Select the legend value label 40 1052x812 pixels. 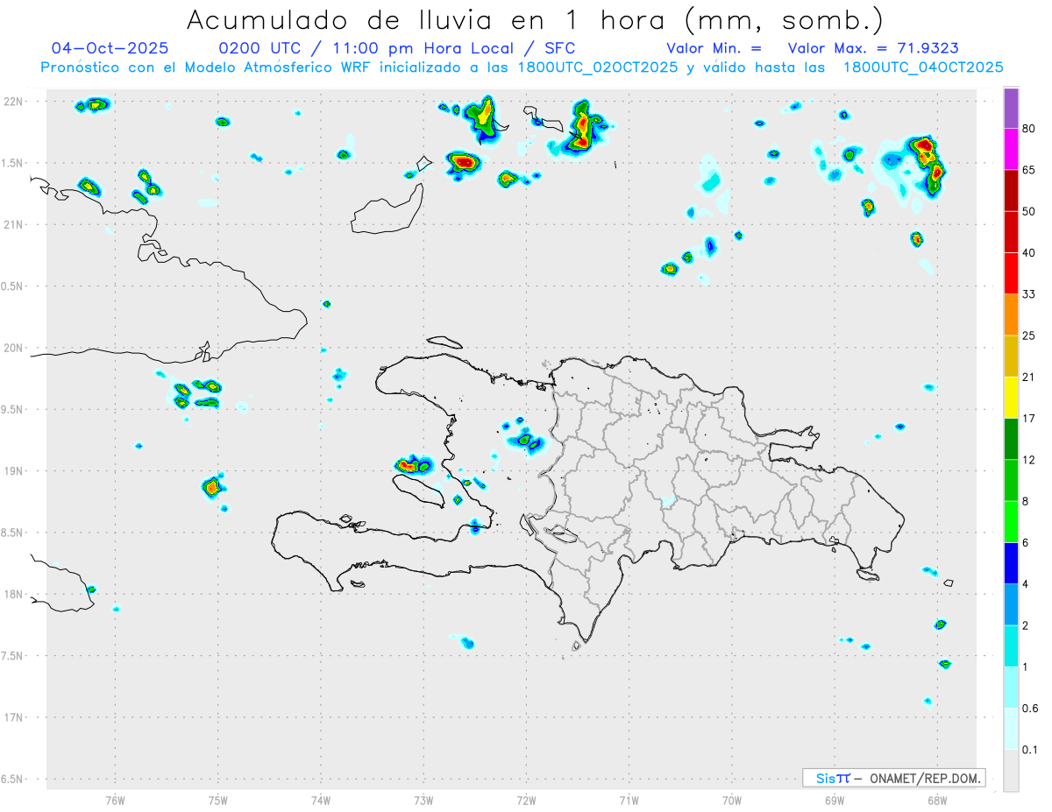point(1029,253)
